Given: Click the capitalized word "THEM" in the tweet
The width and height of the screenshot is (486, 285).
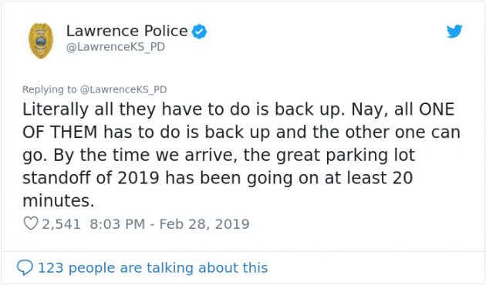Looking at the screenshot, I should tap(74, 132).
